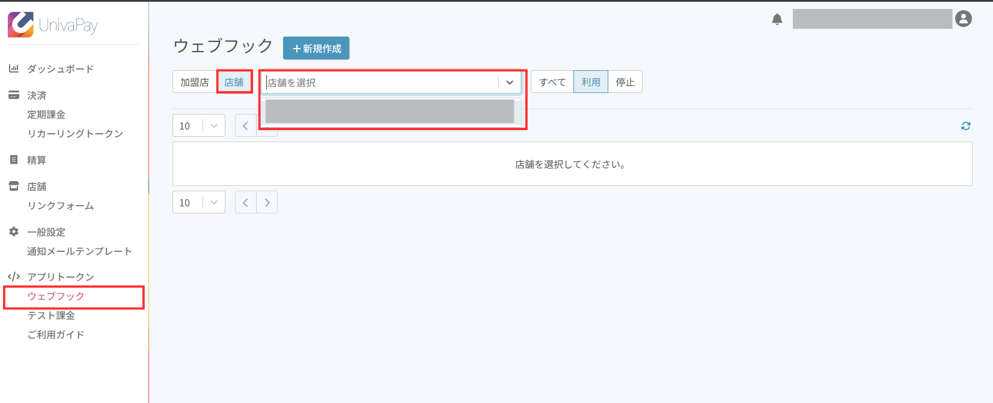Expand the 店舗を選択 dropdown arrow

[x=509, y=83]
